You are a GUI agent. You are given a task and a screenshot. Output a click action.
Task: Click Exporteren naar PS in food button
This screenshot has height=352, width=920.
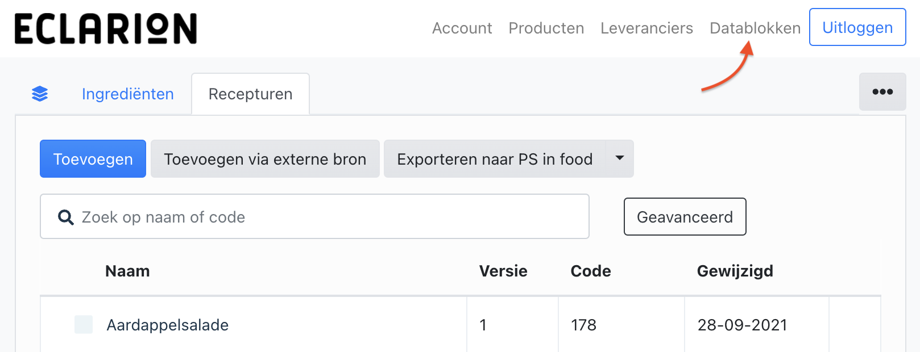click(495, 159)
